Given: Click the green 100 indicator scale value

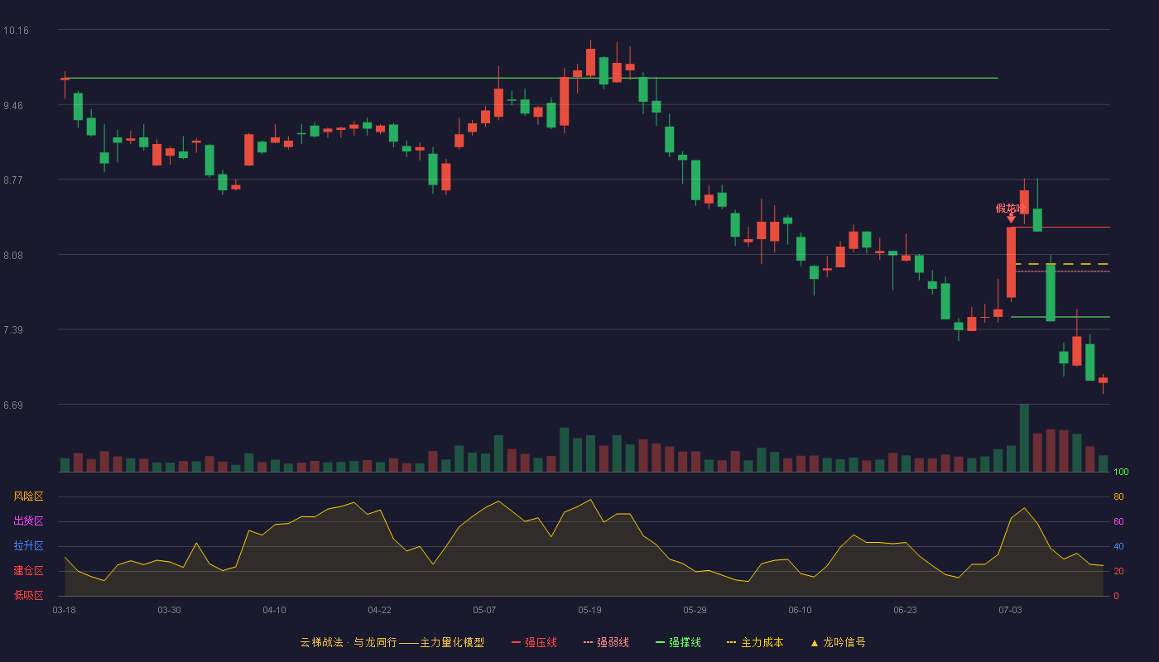Looking at the screenshot, I should 1122,472.
